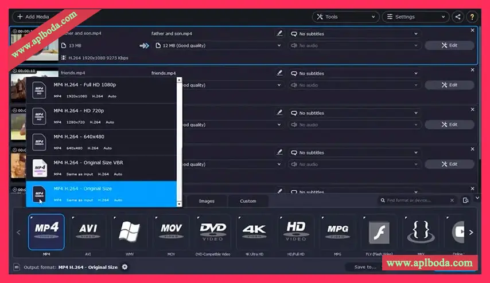Expand No subtitles dropdown for father and son.mp4
This screenshot has width=490, height=283.
355,34
